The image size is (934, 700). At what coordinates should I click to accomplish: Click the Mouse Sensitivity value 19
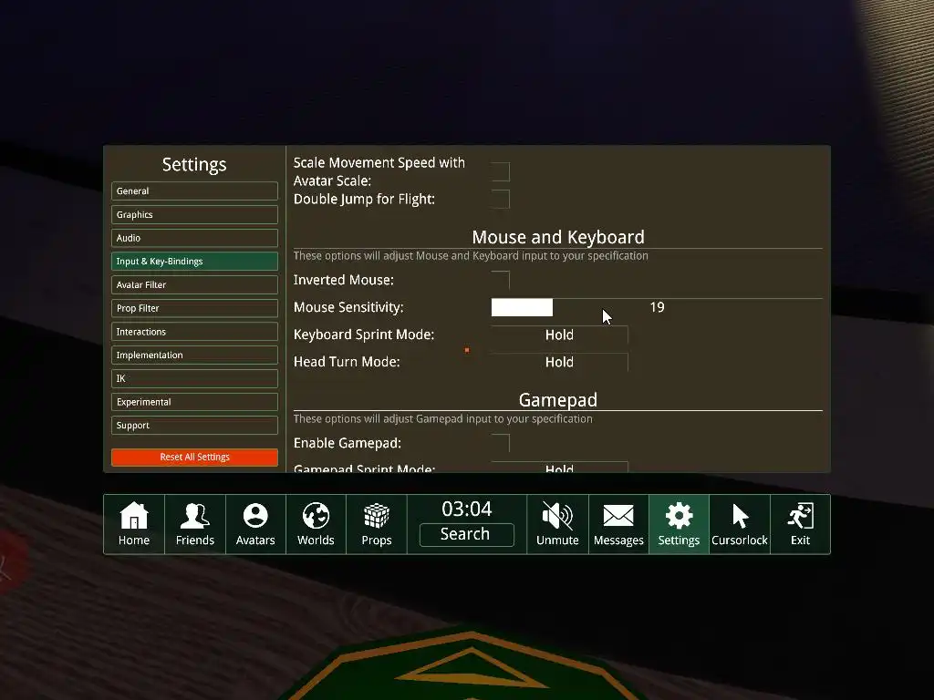657,307
